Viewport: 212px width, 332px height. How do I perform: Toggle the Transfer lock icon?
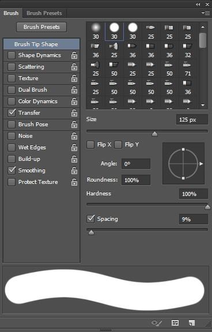[74, 113]
